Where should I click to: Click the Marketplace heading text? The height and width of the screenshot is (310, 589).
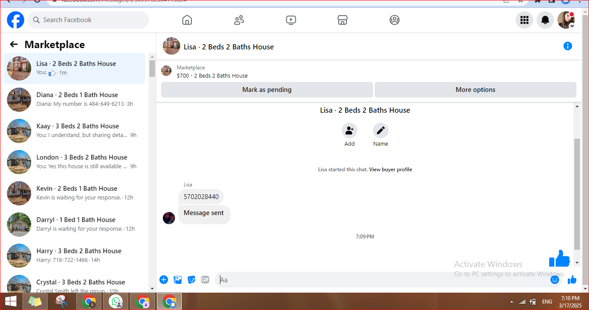55,45
